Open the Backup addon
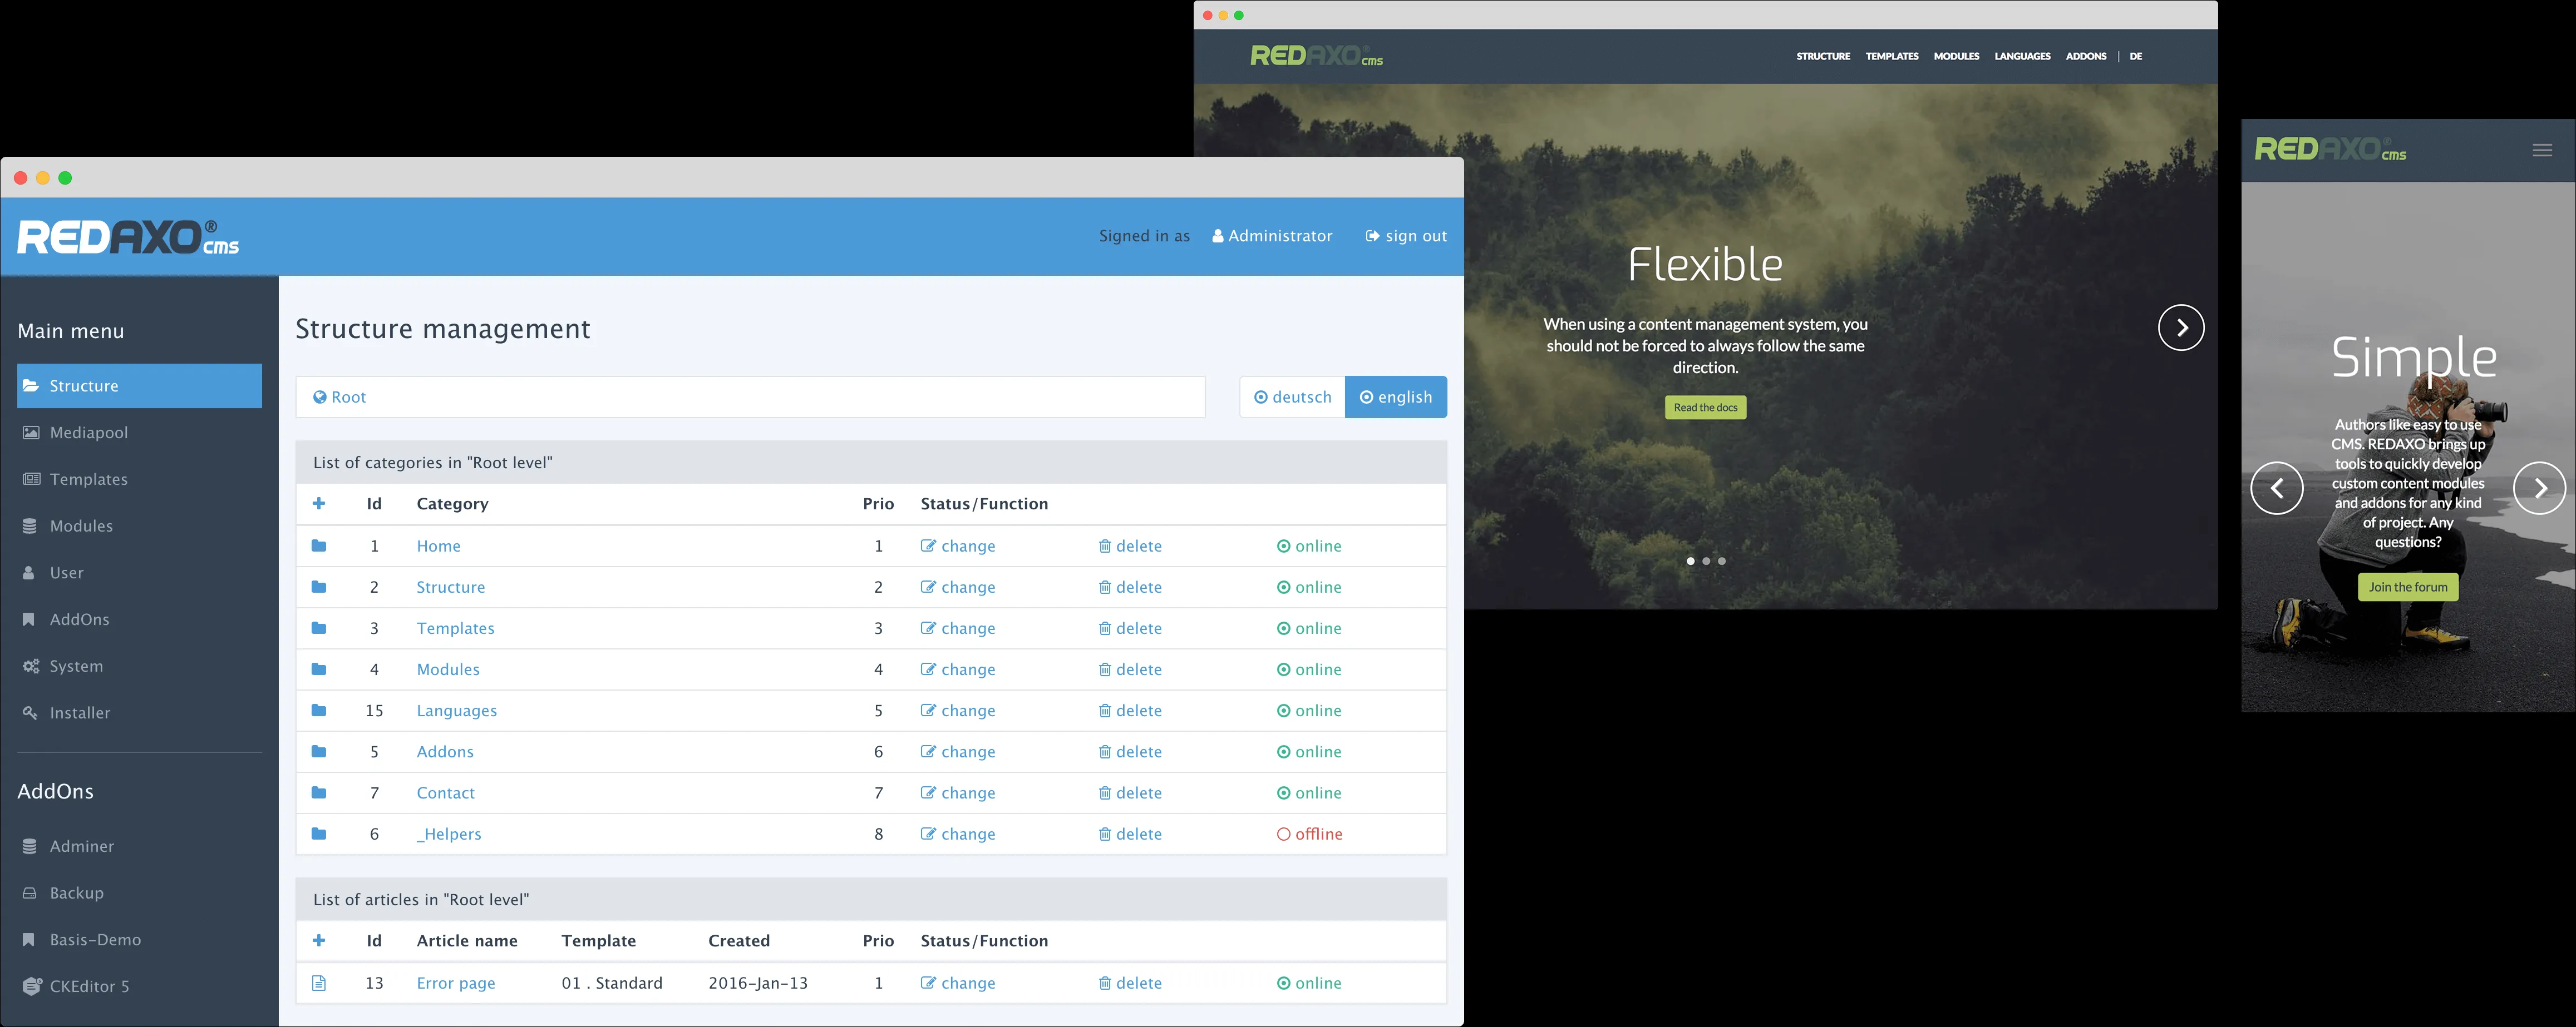 [x=76, y=892]
